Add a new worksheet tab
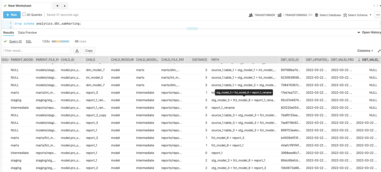This screenshot has height=172, width=381. tap(57, 6)
